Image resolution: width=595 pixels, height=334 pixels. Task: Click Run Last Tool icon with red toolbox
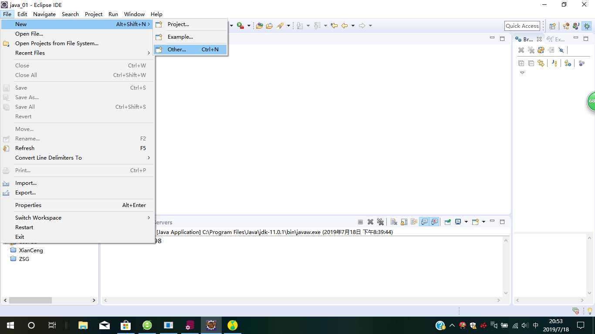[240, 26]
